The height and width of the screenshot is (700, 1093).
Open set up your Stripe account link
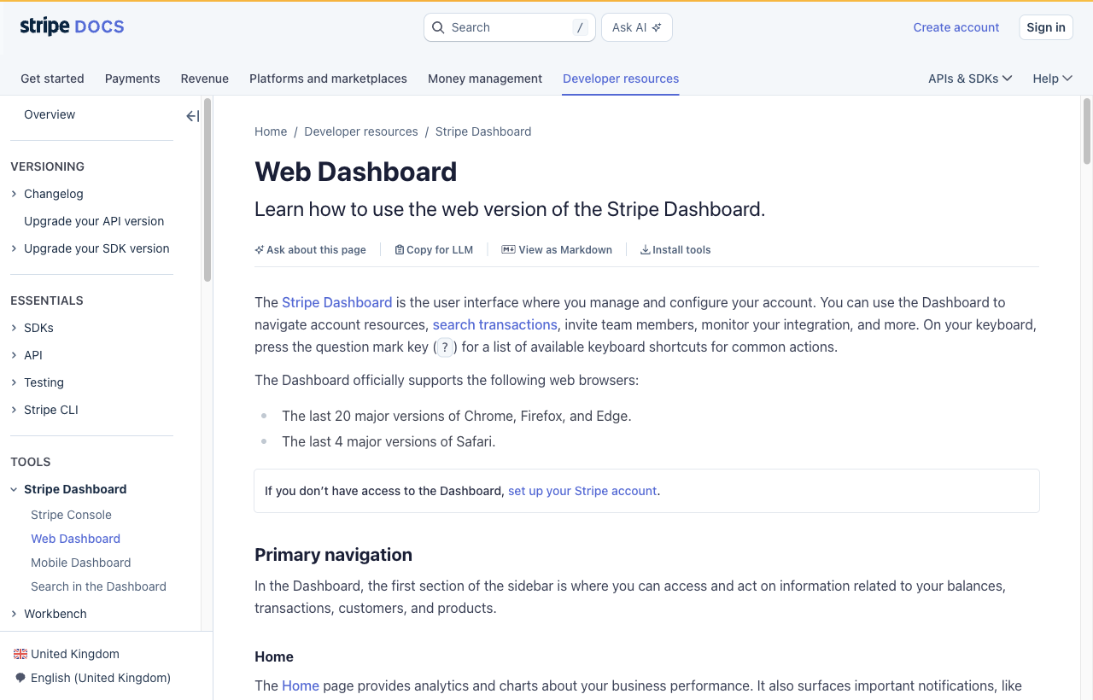[x=582, y=491]
